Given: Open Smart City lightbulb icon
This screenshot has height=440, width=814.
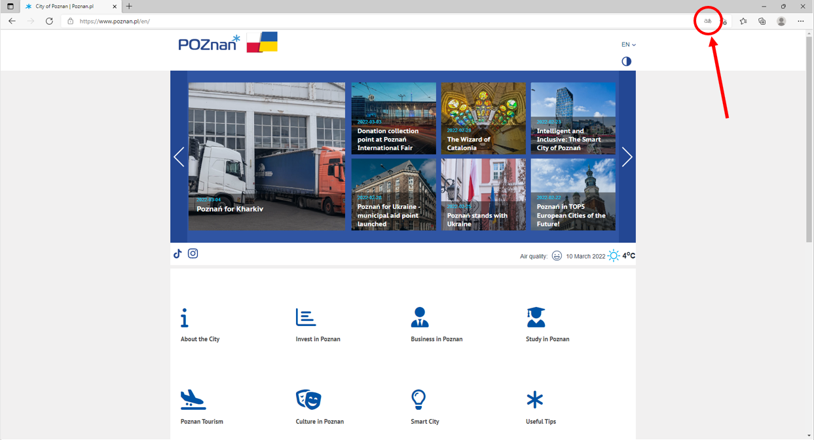Looking at the screenshot, I should [418, 399].
